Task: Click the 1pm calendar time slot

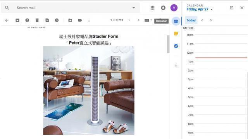Action: (x=221, y=66)
